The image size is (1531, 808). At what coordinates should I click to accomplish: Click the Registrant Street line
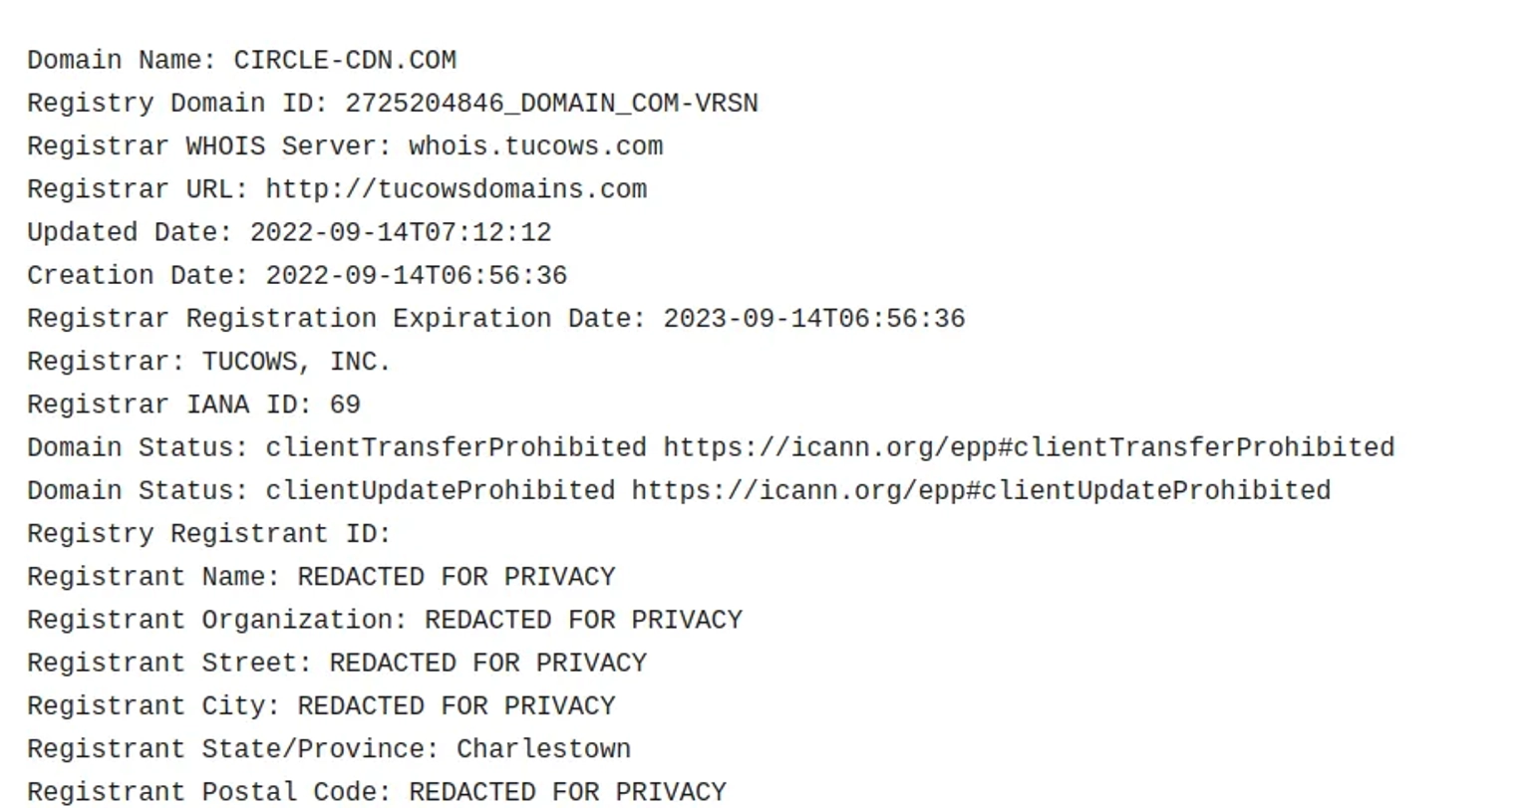click(x=337, y=663)
